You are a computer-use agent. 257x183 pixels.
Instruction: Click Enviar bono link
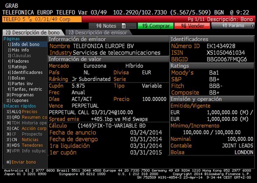[x=21, y=162]
